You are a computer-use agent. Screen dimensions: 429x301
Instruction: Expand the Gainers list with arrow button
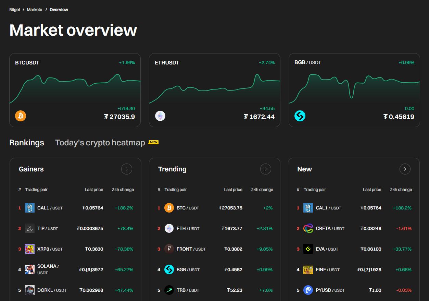click(x=127, y=169)
